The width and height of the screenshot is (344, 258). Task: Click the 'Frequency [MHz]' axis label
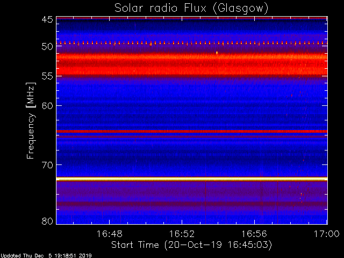(x=31, y=120)
